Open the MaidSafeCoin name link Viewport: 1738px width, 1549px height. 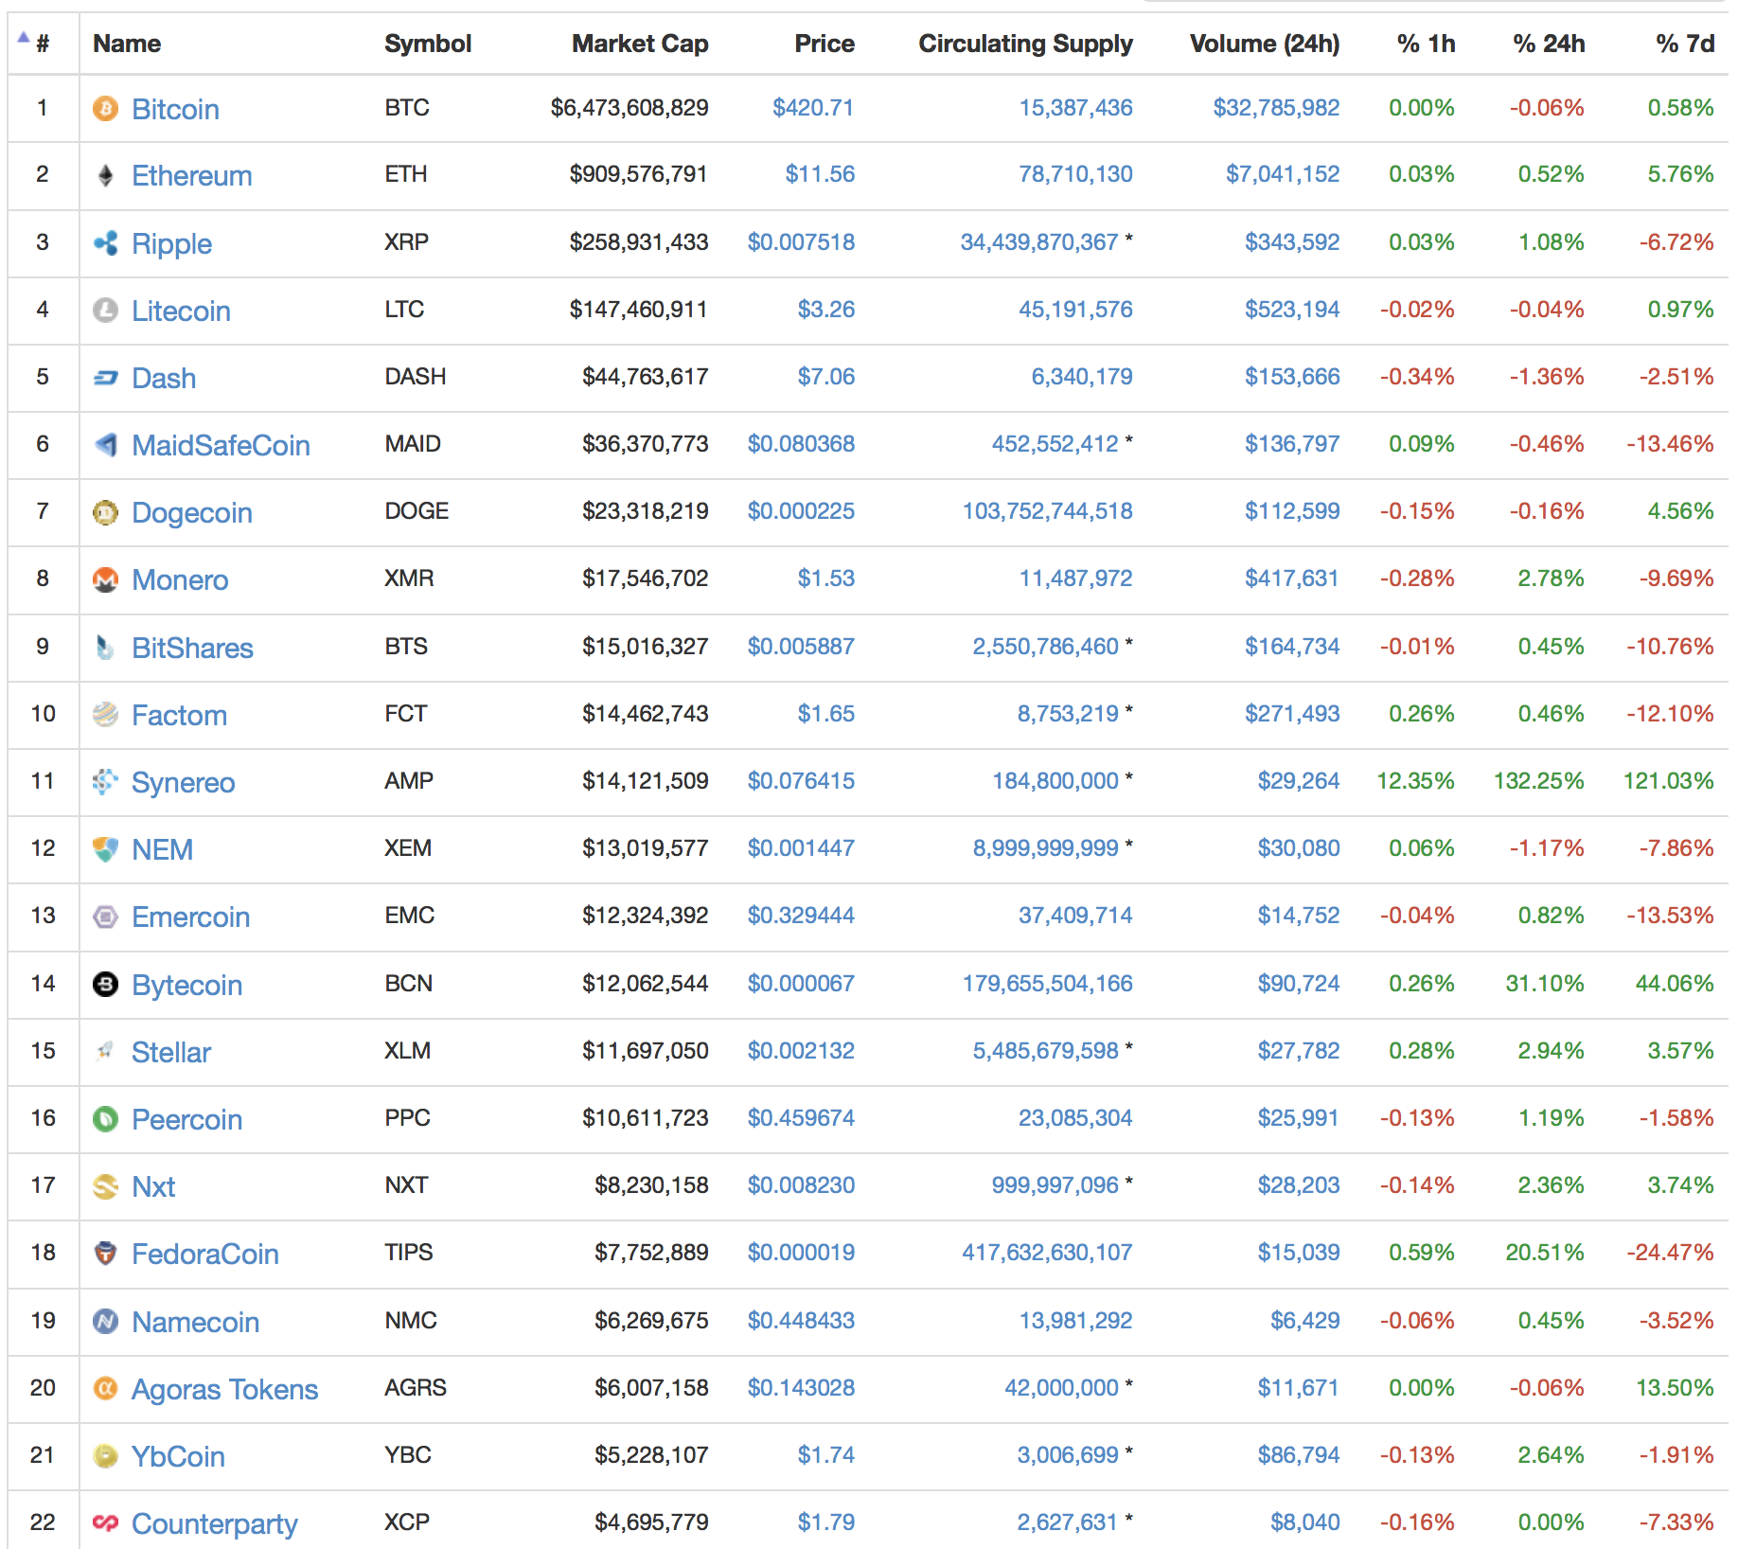pyautogui.click(x=221, y=445)
